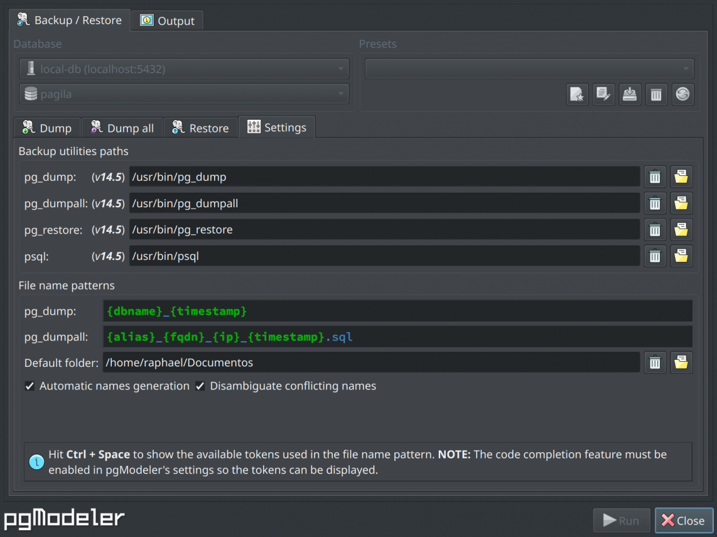Click the reset presets circular arrow icon

click(682, 94)
